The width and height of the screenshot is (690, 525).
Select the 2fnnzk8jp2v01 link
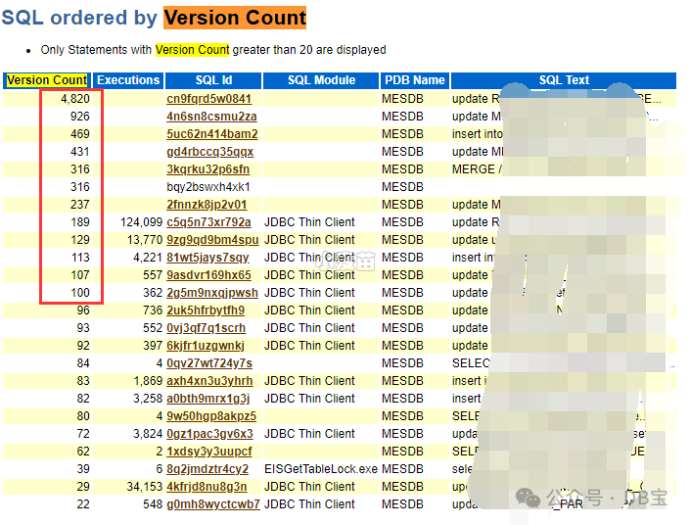tap(207, 205)
